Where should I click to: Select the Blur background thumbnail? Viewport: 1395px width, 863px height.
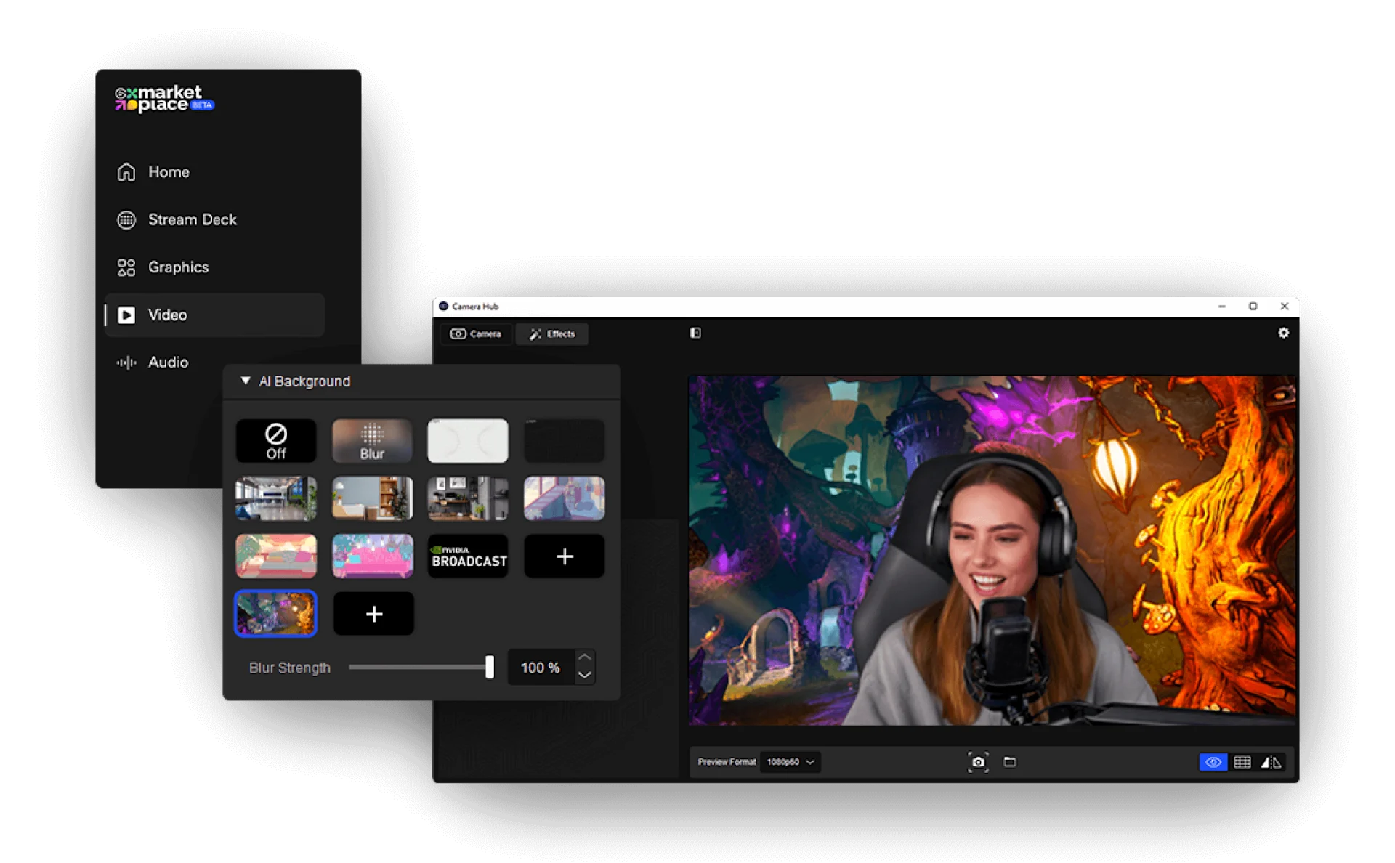click(371, 440)
